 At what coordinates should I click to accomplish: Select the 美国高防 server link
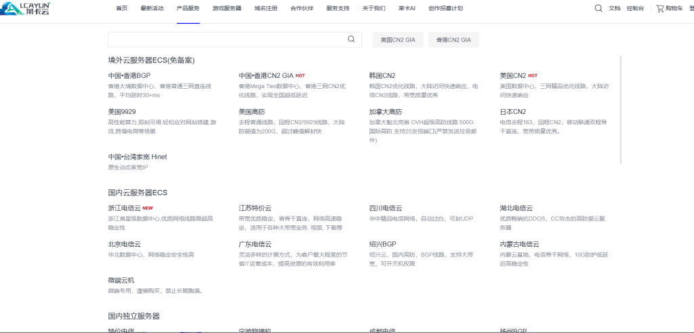pos(254,111)
